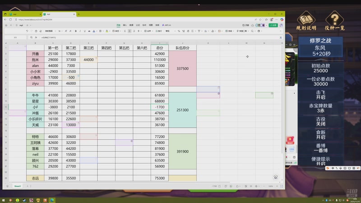Open Steam from the taskbar
The image size is (361, 203).
(24, 200)
